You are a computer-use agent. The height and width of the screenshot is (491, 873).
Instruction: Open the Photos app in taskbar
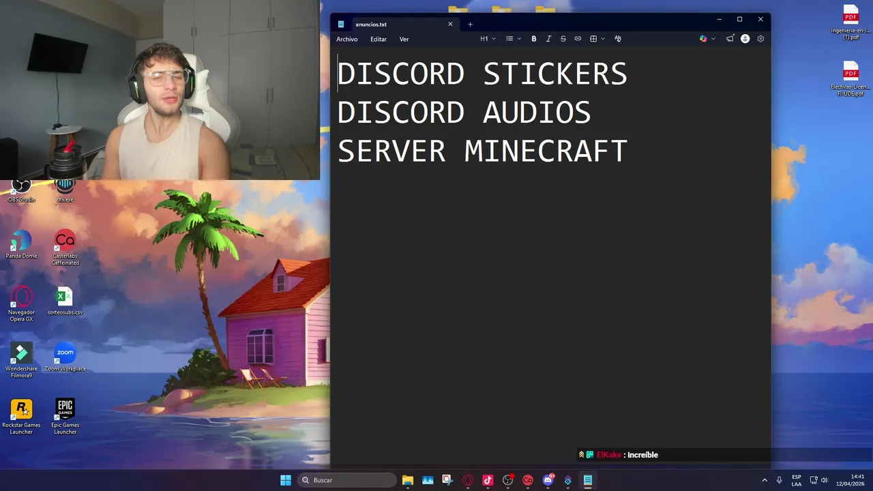428,480
